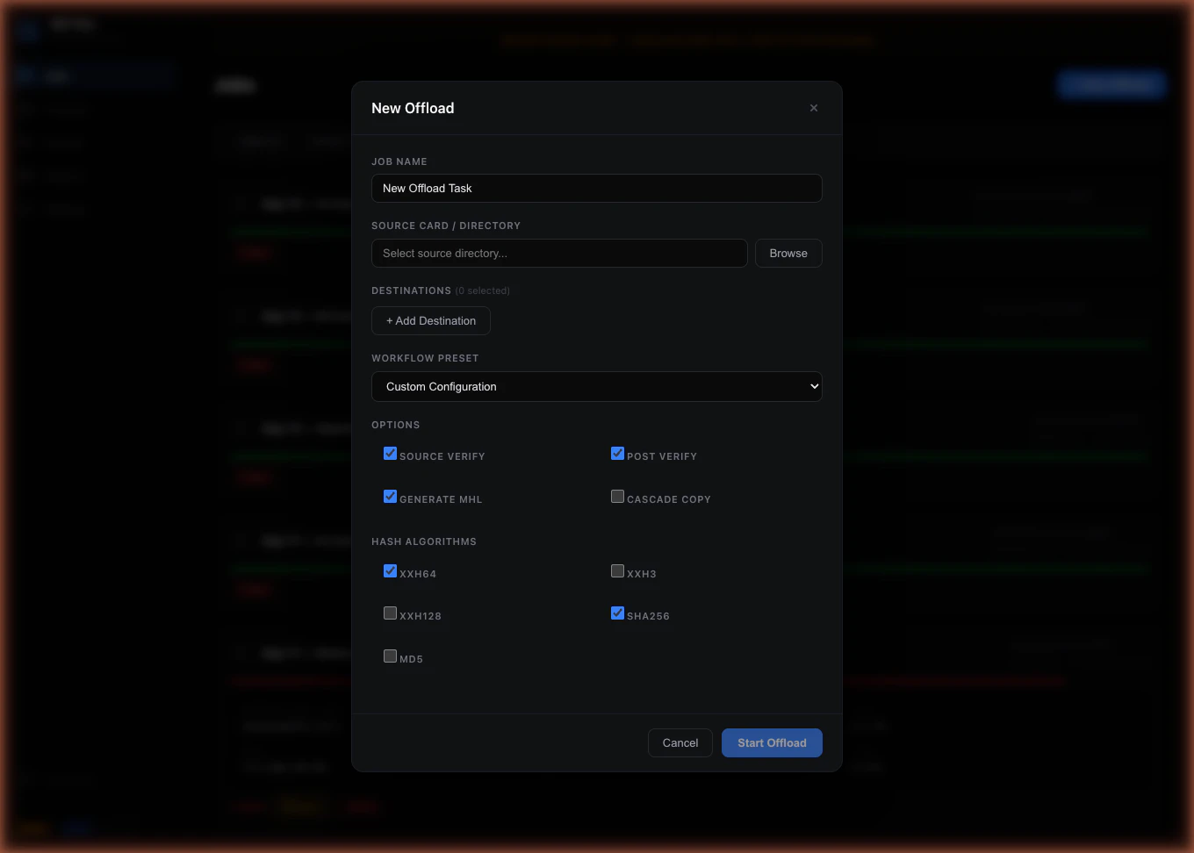
Task: Disable the SHA256 hash checkbox
Action: pos(617,613)
